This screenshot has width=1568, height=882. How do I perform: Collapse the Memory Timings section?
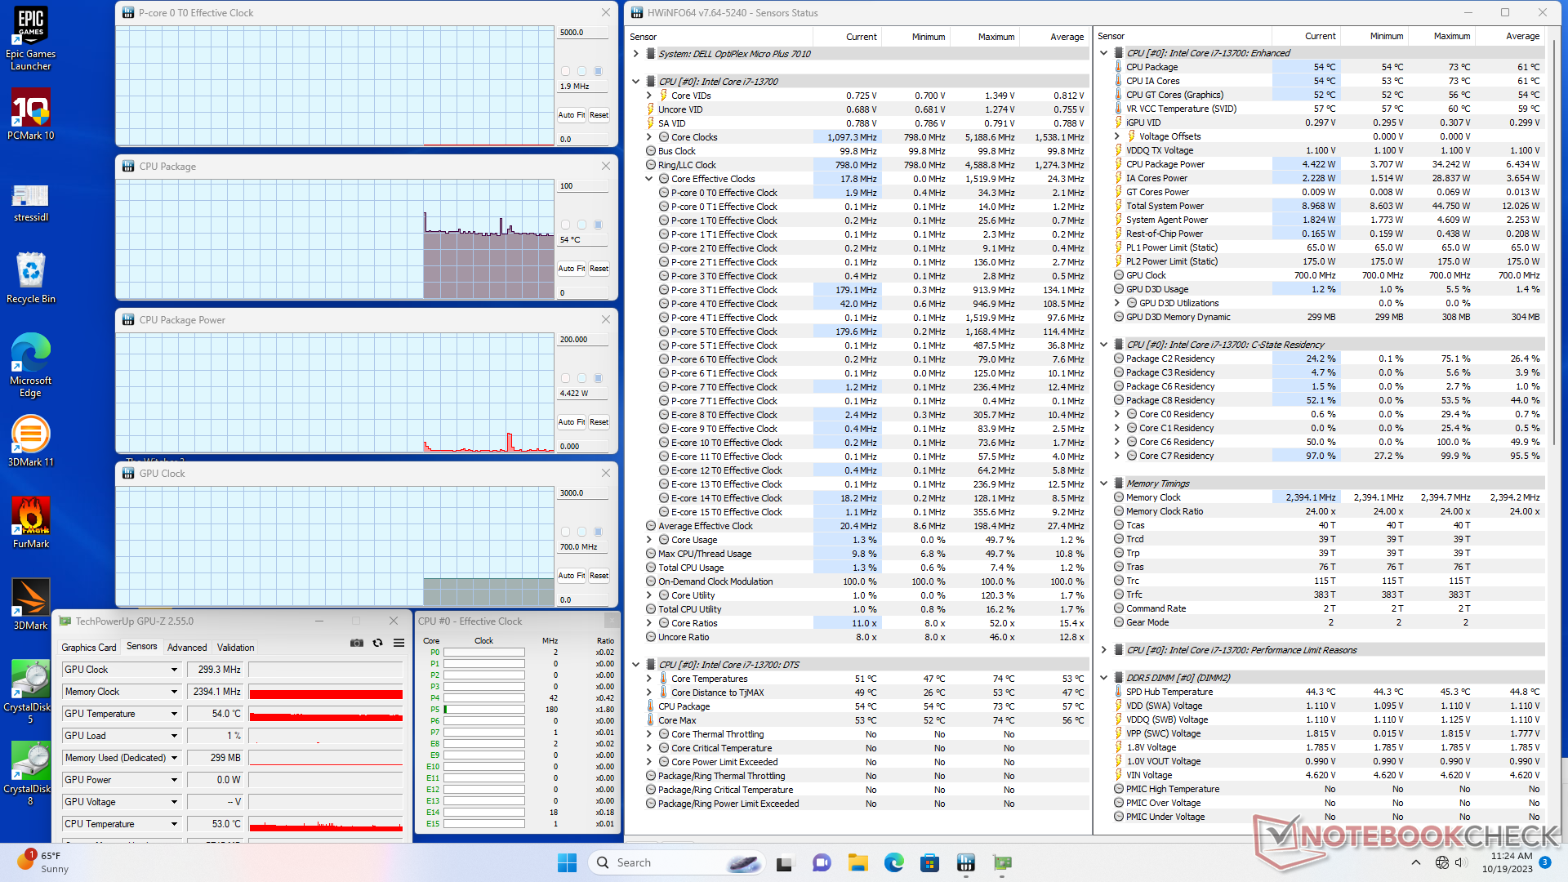coord(1104,483)
